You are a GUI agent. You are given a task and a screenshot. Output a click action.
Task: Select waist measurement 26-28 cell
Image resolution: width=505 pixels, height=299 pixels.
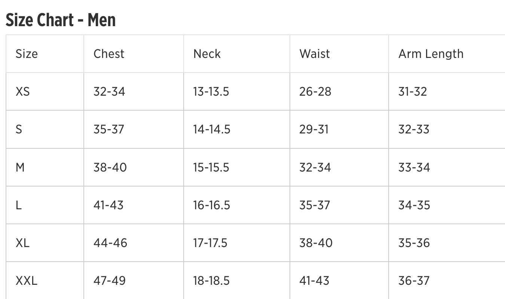315,92
